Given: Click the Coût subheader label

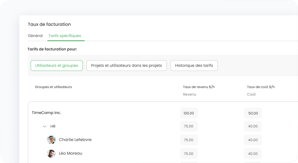Looking at the screenshot, I should [x=251, y=94].
